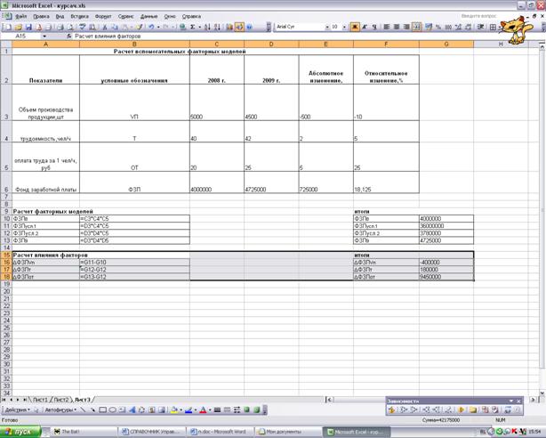Click the Align Left icon
This screenshot has height=438, width=546.
coord(389,27)
